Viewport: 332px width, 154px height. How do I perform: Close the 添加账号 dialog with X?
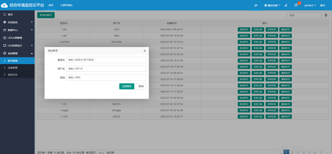click(144, 51)
